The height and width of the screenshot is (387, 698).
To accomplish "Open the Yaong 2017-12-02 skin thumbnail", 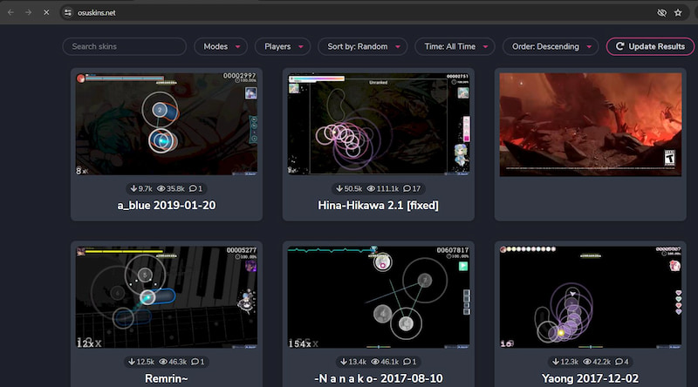I will tap(591, 297).
